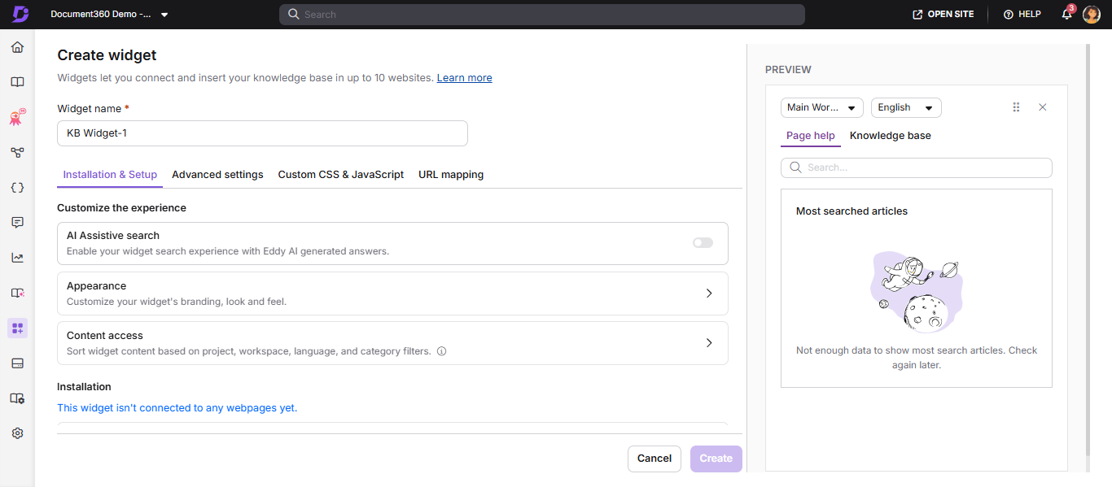Click the Help question mark icon
The height and width of the screenshot is (487, 1112).
pos(1009,15)
